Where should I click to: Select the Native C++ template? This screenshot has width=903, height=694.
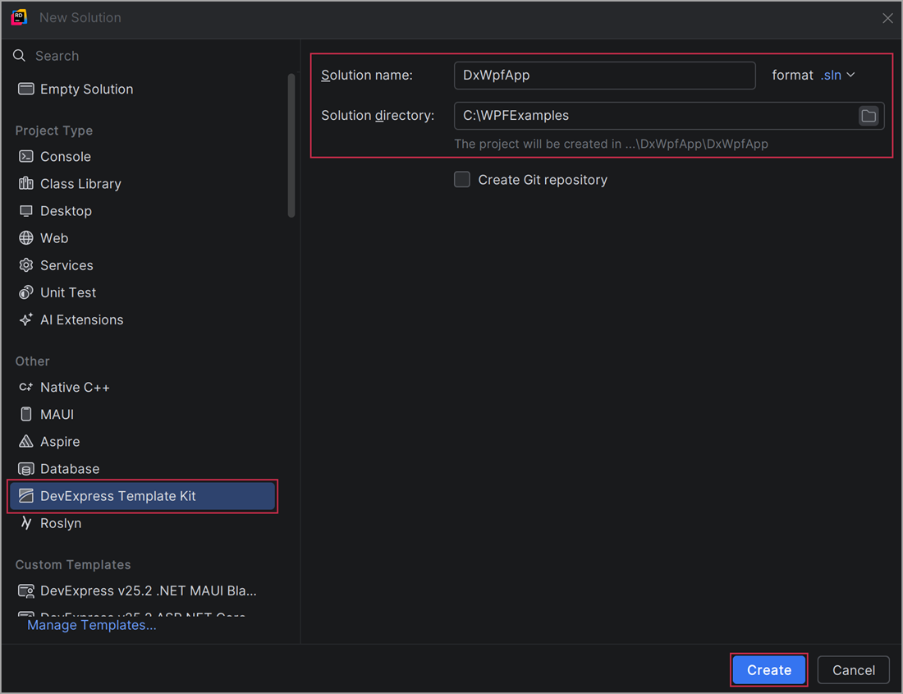point(72,387)
